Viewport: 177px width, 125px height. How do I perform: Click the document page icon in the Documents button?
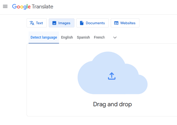pyautogui.click(x=82, y=23)
